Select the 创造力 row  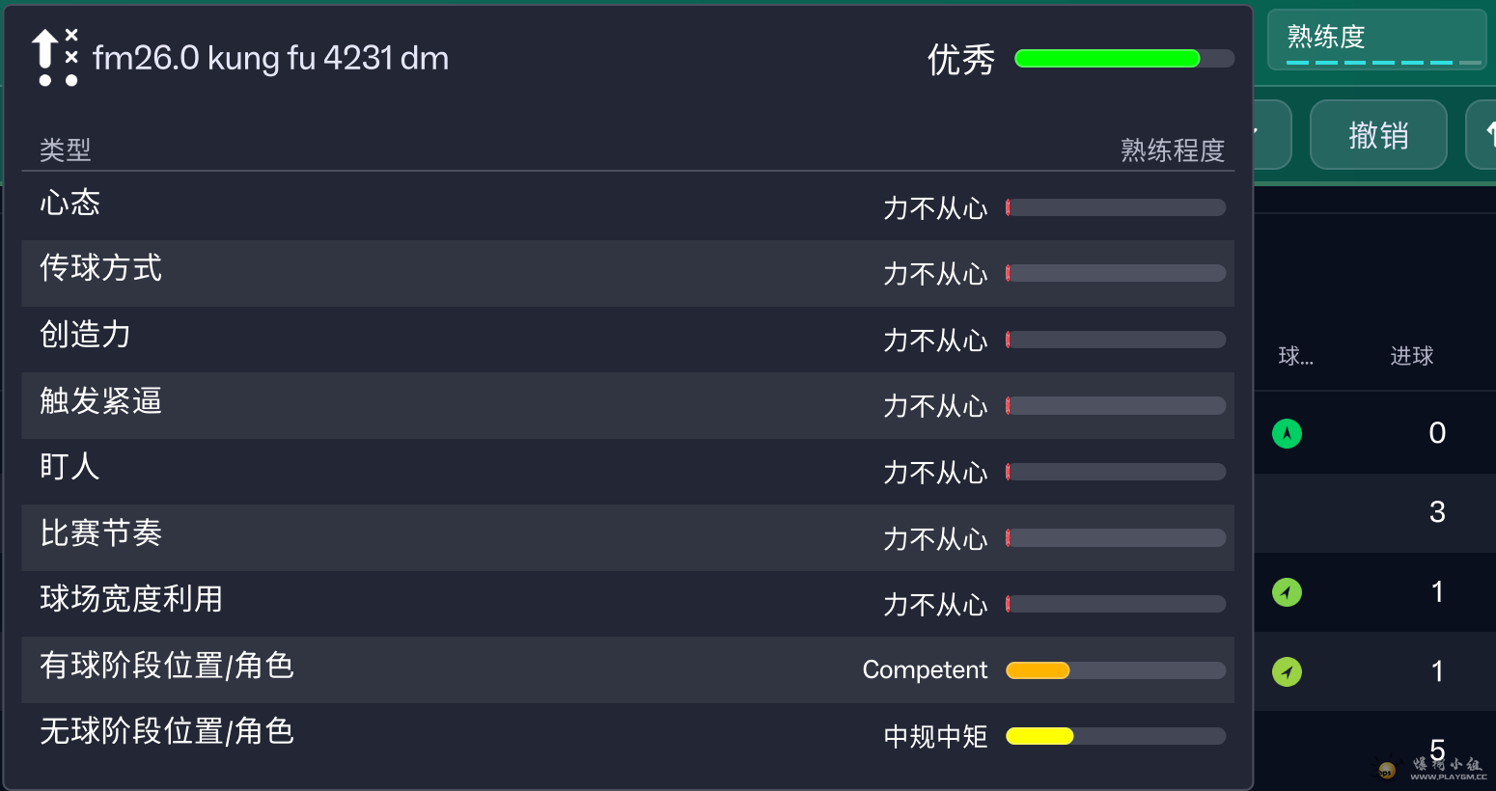[x=627, y=339]
